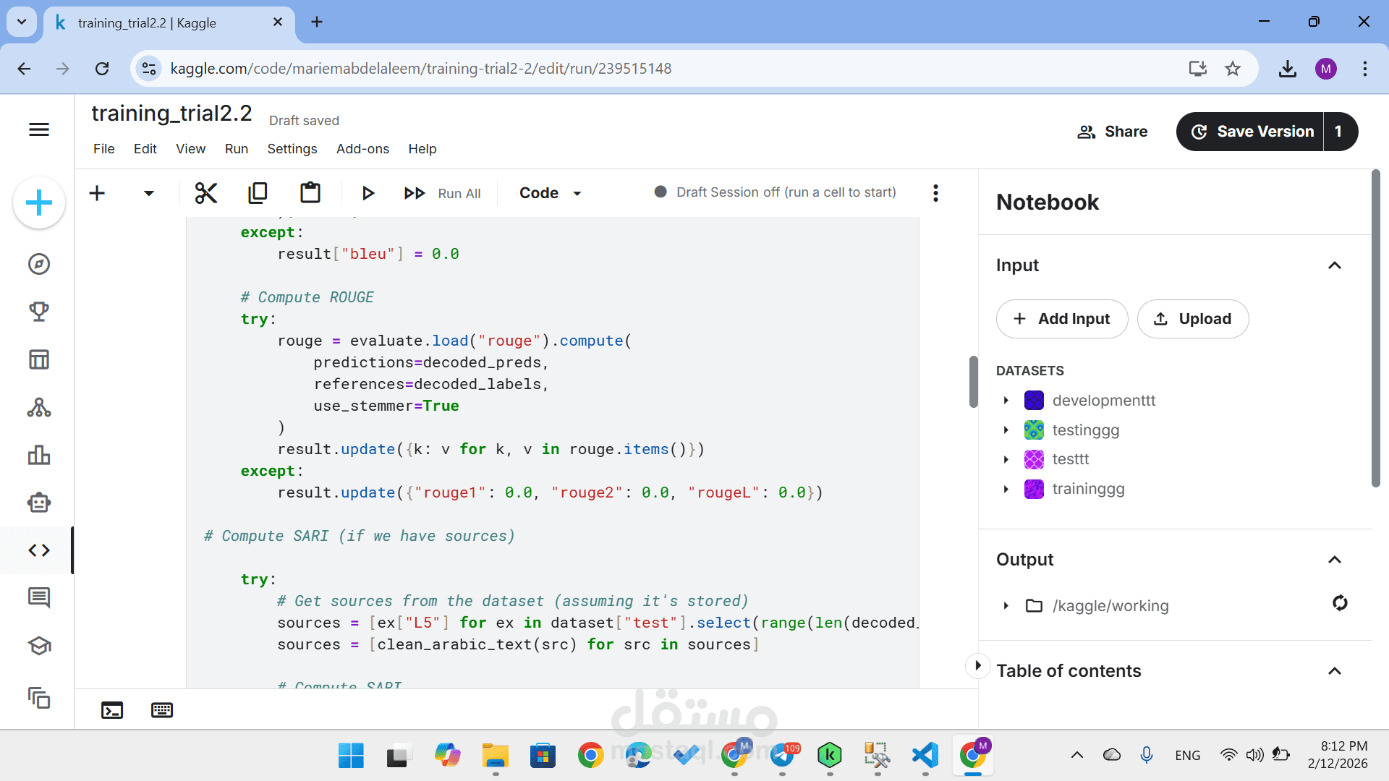Open the add cell dropdown arrow
Image resolution: width=1389 pixels, height=781 pixels.
(x=149, y=193)
